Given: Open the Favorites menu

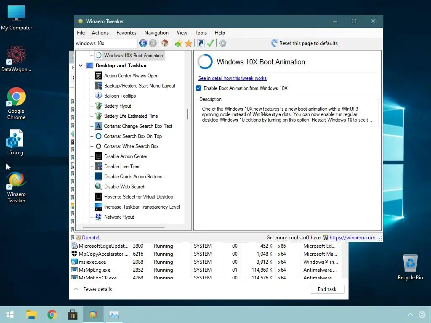Looking at the screenshot, I should tap(126, 33).
